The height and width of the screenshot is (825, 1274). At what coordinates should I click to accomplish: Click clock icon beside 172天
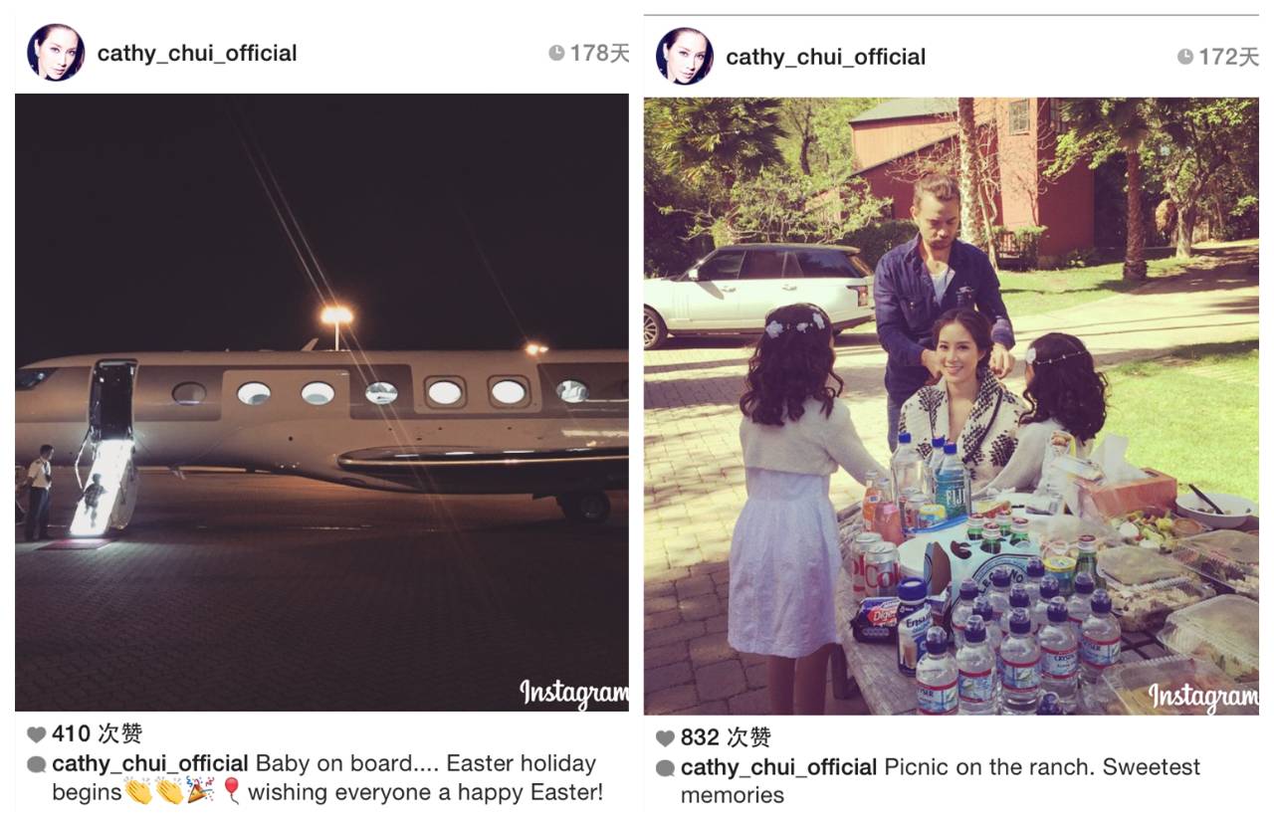[1184, 57]
